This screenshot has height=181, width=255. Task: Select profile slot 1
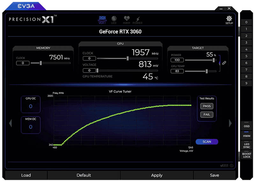click(x=246, y=29)
